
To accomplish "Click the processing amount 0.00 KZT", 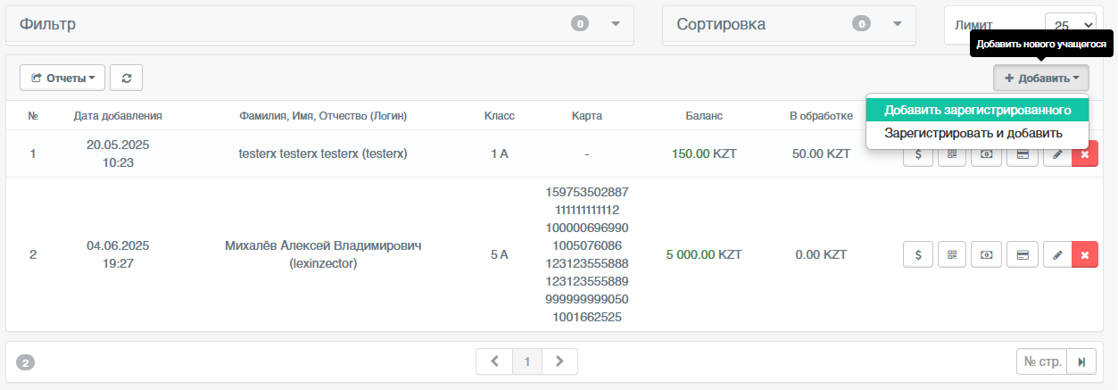I will click(821, 254).
